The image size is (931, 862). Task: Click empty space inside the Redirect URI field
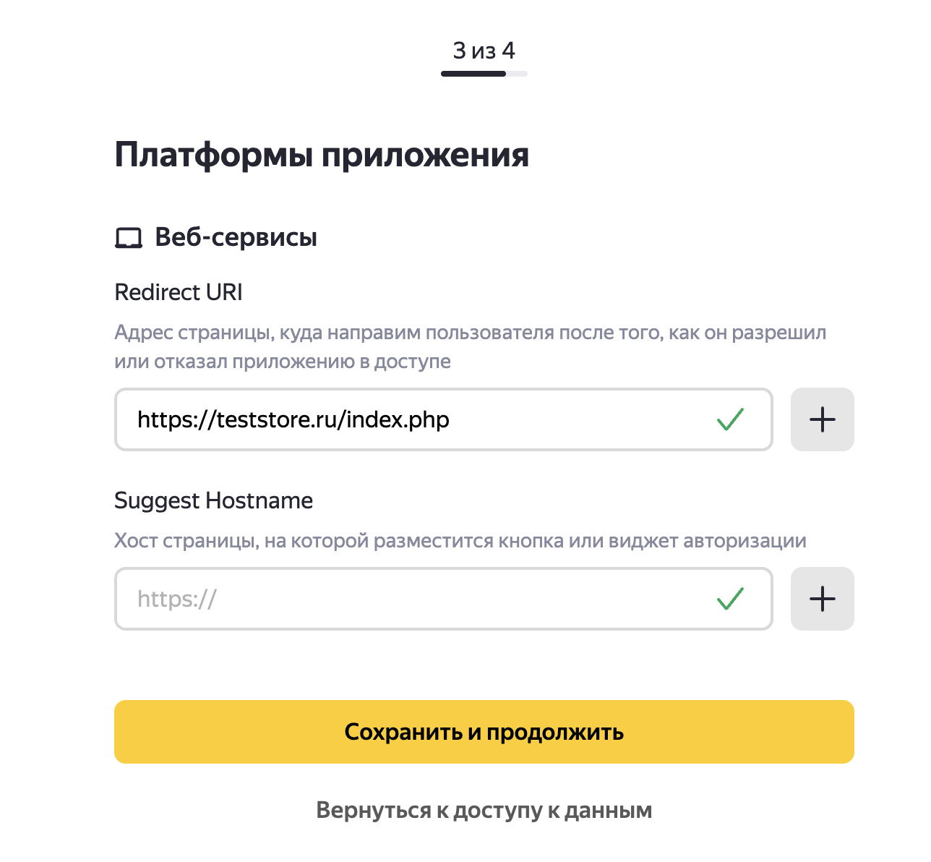pyautogui.click(x=578, y=419)
